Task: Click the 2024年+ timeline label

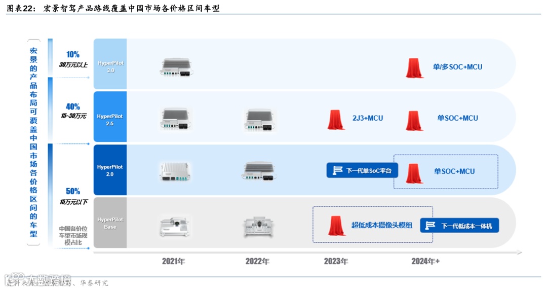Action: click(x=425, y=261)
